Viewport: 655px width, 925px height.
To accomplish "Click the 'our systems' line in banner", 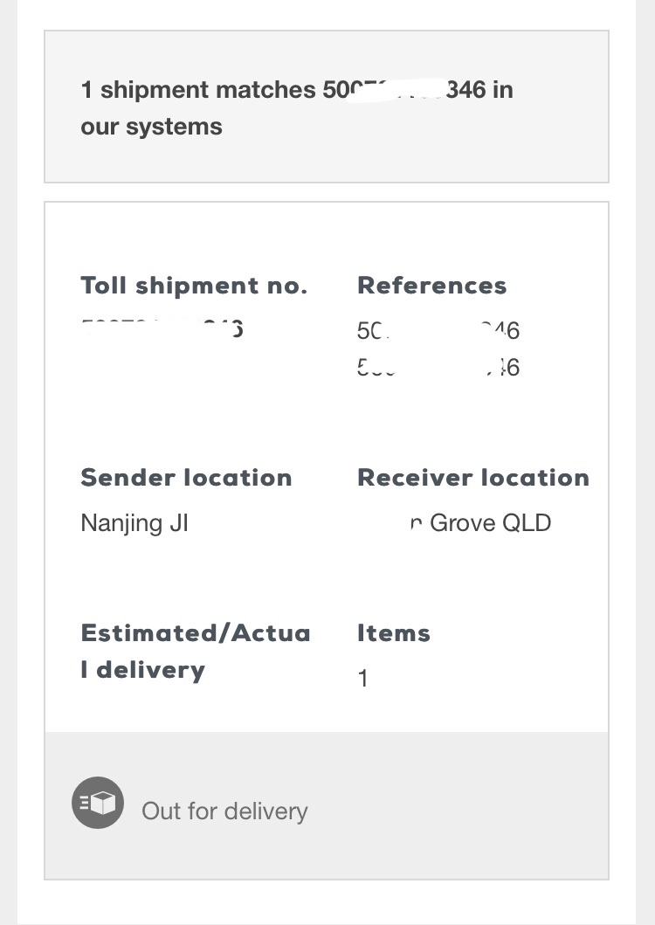I will click(151, 127).
